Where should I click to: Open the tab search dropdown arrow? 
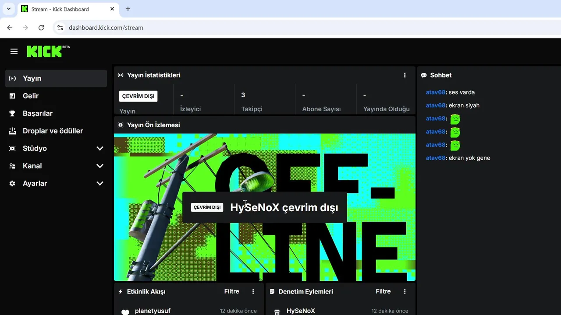pos(8,9)
